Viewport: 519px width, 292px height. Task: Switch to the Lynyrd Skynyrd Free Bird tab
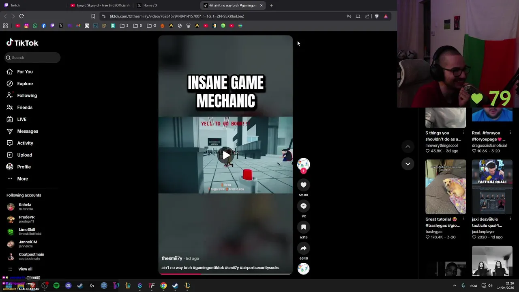click(x=99, y=5)
